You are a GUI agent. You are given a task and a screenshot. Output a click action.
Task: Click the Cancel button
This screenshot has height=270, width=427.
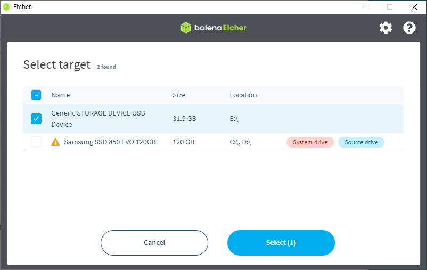[x=154, y=243]
